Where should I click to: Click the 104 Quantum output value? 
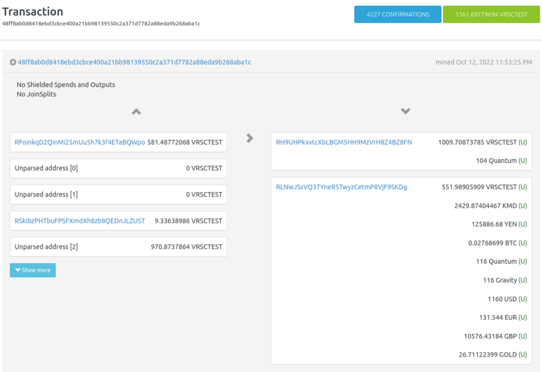coord(496,161)
